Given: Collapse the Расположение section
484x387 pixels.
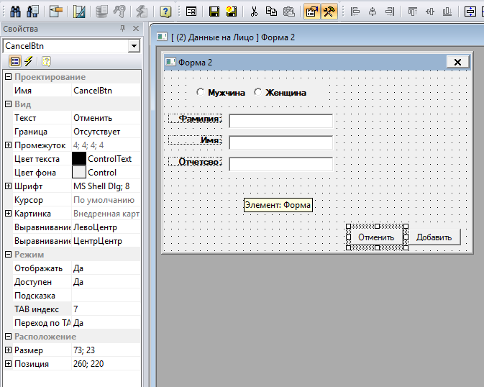Looking at the screenshot, I should [x=9, y=337].
